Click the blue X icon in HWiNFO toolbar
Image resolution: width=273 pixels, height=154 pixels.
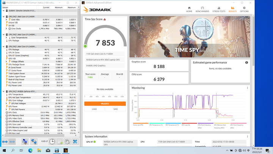pos(75,141)
